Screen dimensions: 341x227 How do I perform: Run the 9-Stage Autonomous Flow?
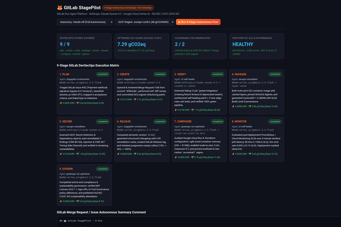coord(198,22)
